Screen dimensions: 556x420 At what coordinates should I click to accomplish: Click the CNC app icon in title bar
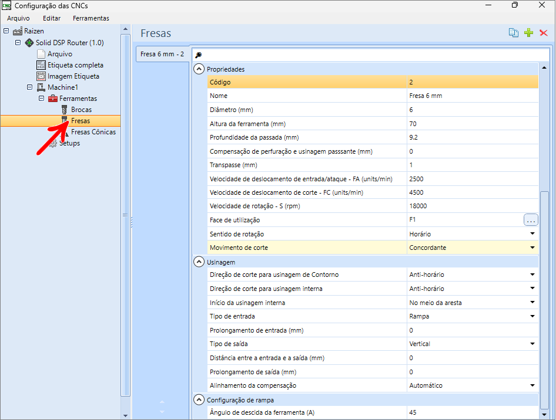click(6, 5)
